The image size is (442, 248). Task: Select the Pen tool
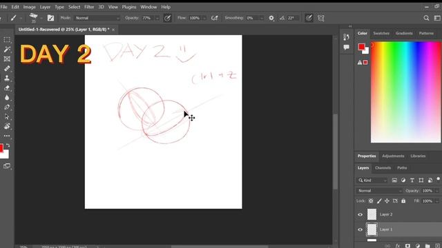point(7,107)
